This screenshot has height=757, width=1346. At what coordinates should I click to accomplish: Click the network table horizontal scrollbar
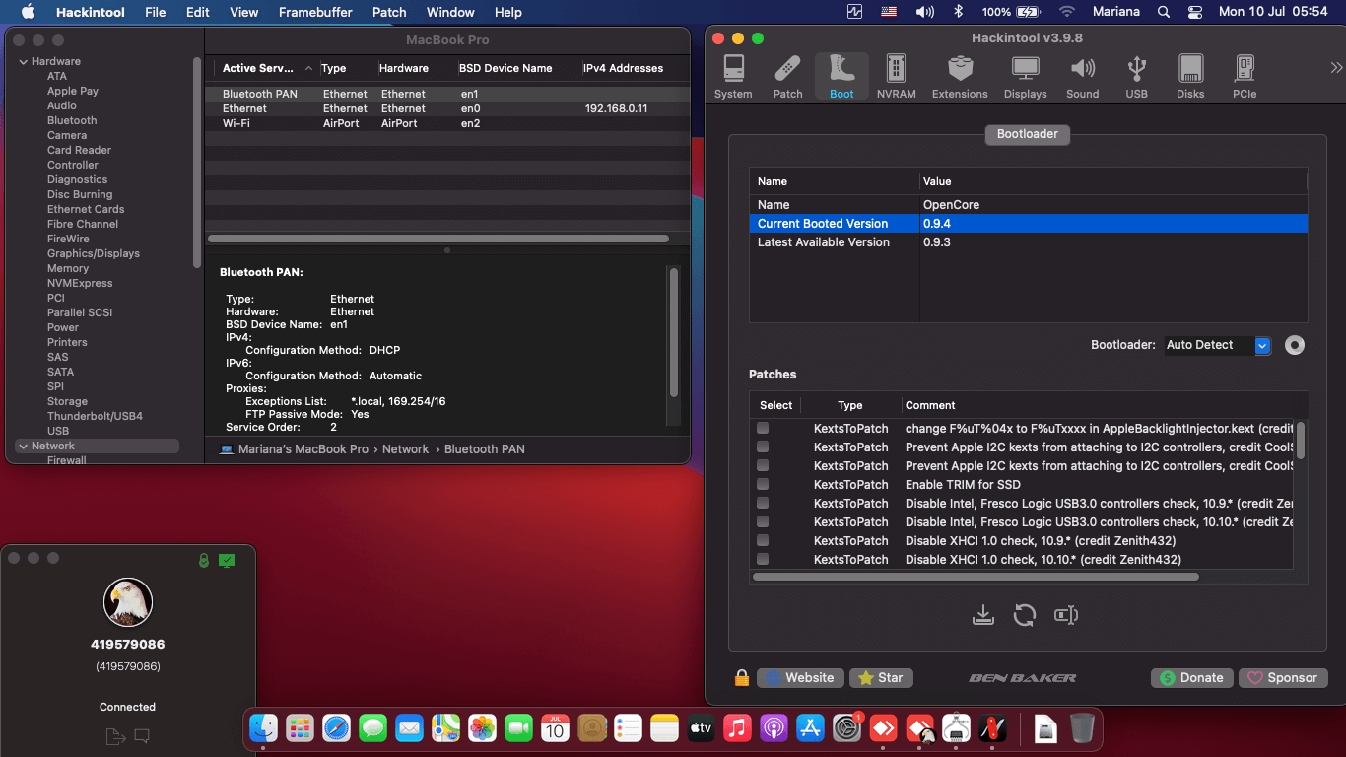click(438, 239)
